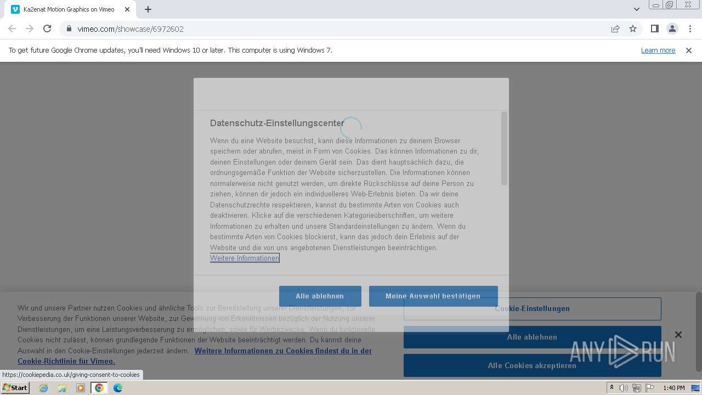This screenshot has height=395, width=702.
Task: Open Windows Explorer folder in taskbar
Action: (x=62, y=387)
